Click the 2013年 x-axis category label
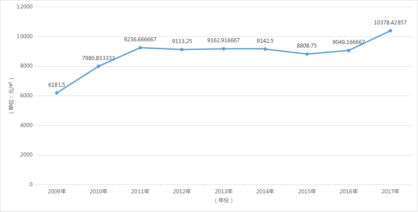This screenshot has width=418, height=212. (x=223, y=192)
